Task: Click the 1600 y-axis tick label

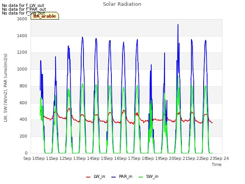Action: coord(22,19)
